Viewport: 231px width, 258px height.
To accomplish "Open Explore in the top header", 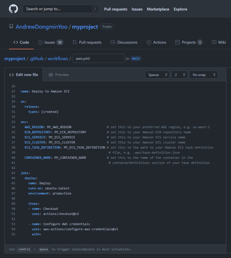I will (180, 9).
